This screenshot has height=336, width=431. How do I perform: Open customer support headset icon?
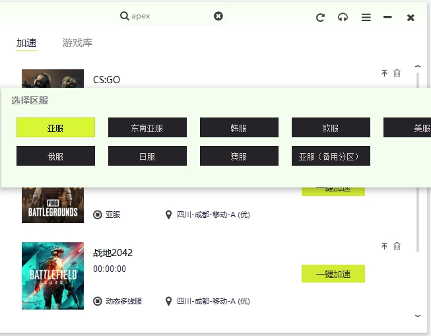[343, 18]
